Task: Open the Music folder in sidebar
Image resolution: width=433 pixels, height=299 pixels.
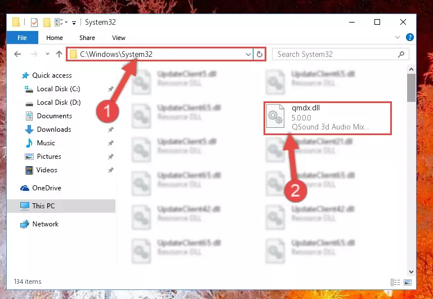Action: click(x=46, y=143)
